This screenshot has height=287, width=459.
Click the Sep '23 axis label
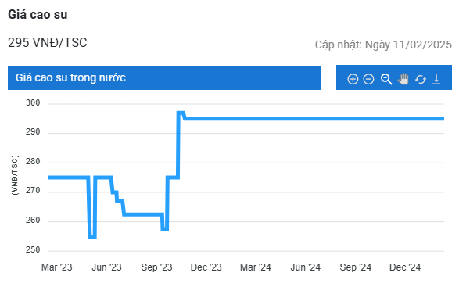click(156, 267)
